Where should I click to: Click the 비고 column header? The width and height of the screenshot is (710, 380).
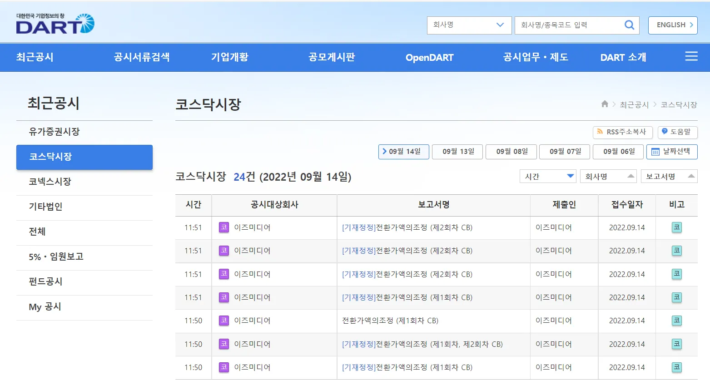click(677, 205)
